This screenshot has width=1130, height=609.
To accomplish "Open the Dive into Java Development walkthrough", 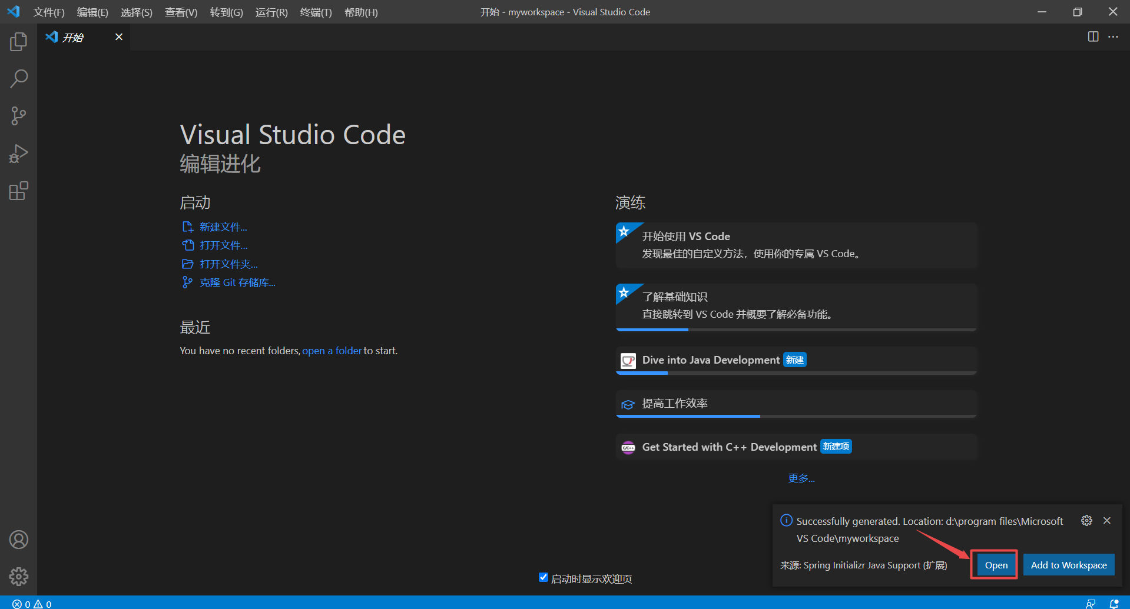I will point(796,360).
